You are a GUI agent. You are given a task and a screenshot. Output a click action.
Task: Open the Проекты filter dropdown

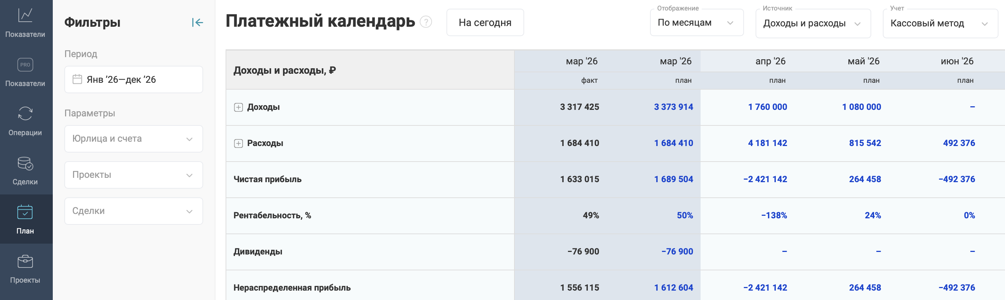click(133, 175)
